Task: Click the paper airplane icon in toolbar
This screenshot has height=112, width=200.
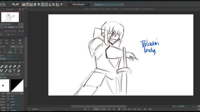Action: click(x=61, y=5)
